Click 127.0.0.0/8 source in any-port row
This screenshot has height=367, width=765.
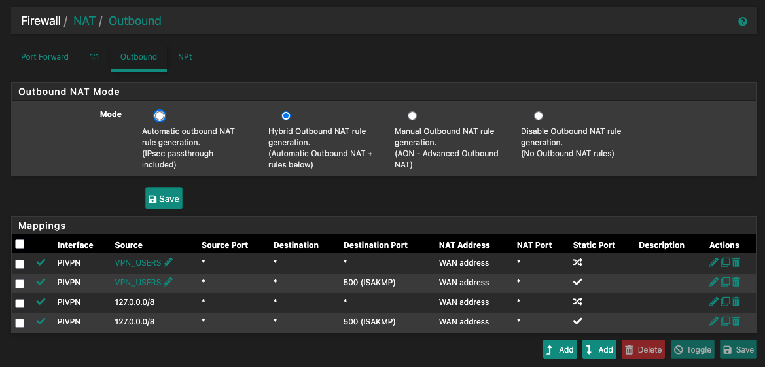click(135, 302)
